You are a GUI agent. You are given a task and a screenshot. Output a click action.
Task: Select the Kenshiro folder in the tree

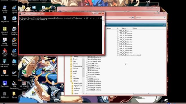coord(76,78)
